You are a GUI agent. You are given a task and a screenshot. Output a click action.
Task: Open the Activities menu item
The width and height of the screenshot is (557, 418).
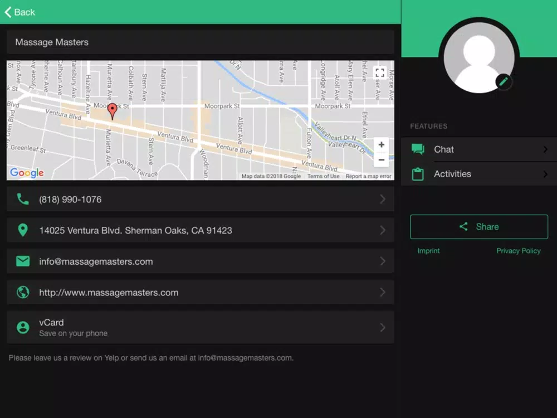tap(479, 174)
